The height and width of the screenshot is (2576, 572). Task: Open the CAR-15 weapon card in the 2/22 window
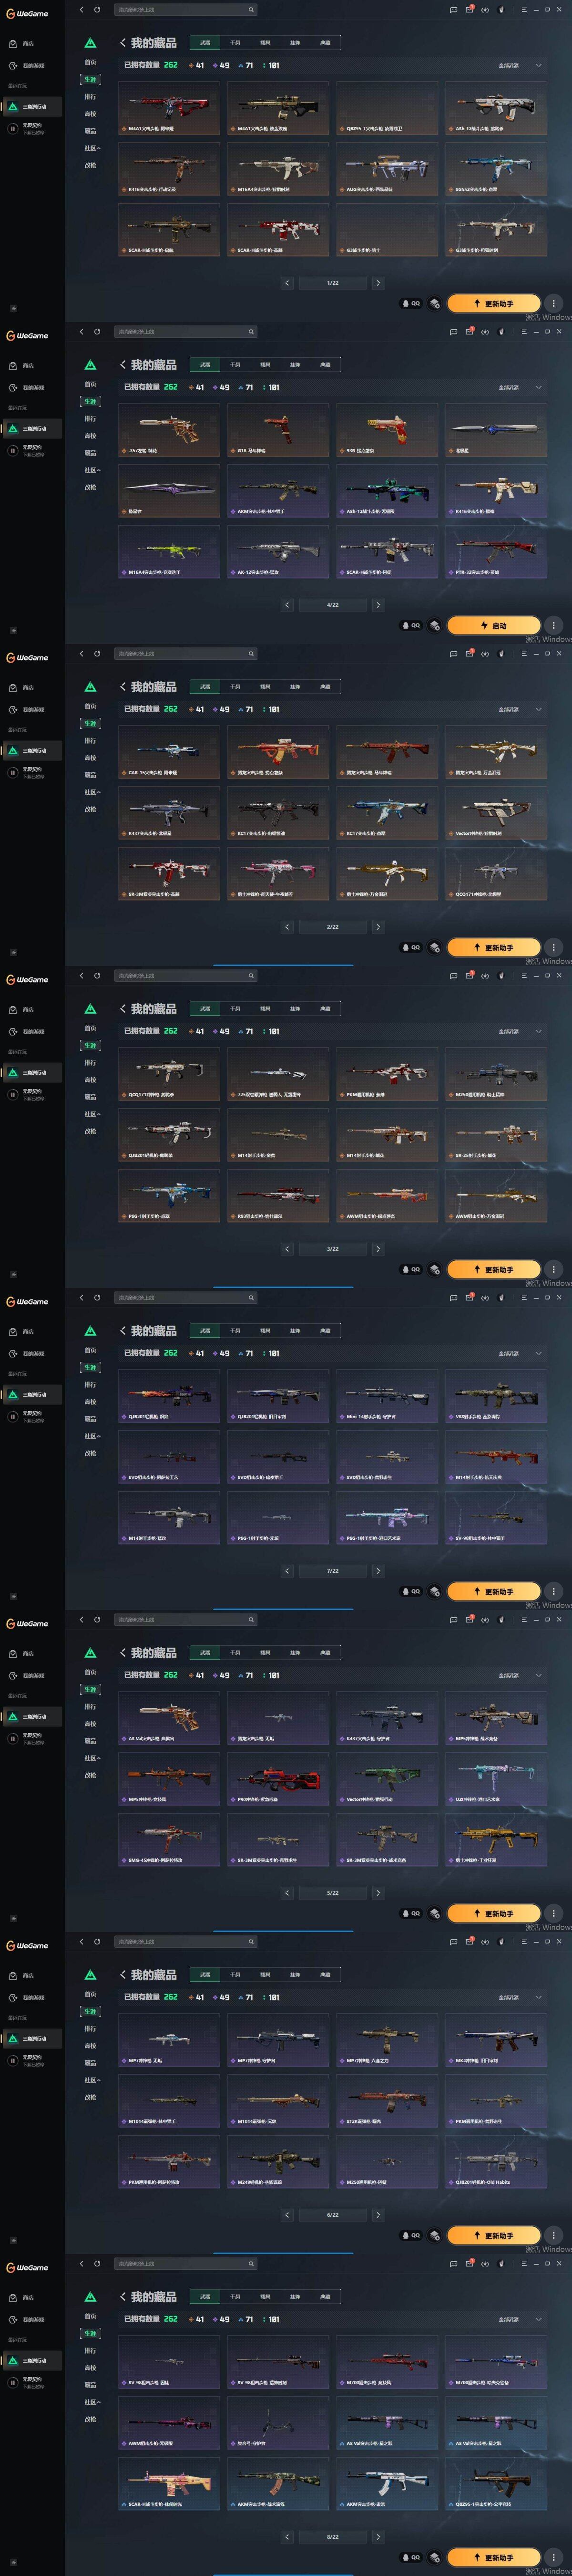169,752
